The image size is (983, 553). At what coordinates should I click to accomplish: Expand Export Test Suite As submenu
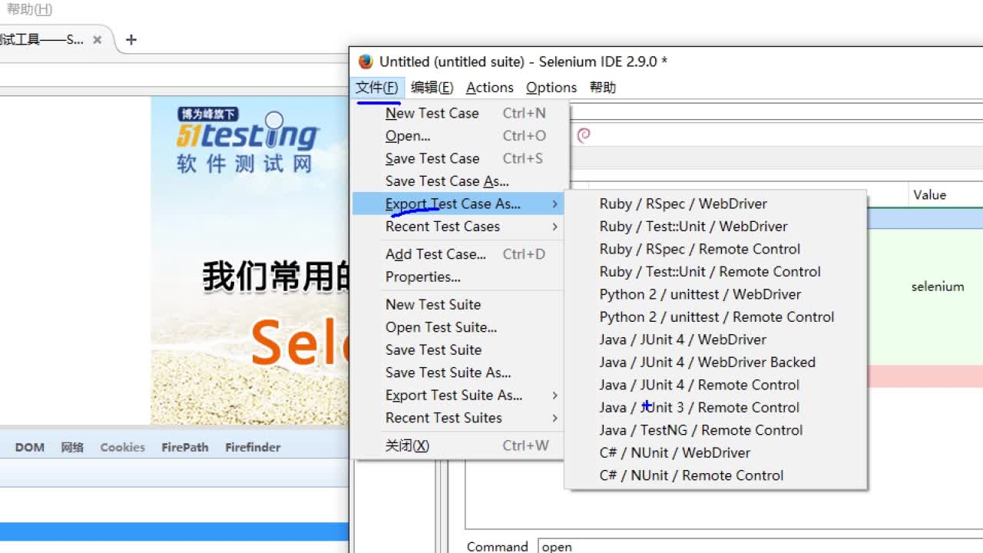(x=459, y=395)
